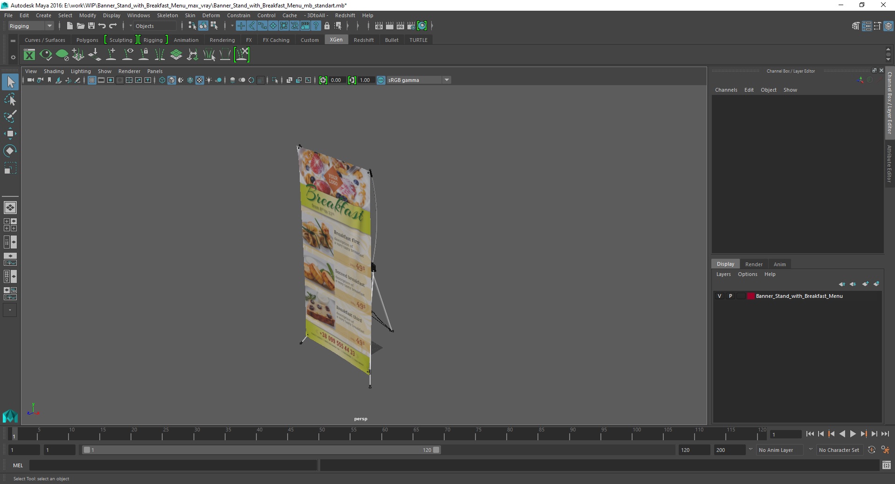
Task: Switch to the Polygons shelf tab
Action: [x=87, y=40]
